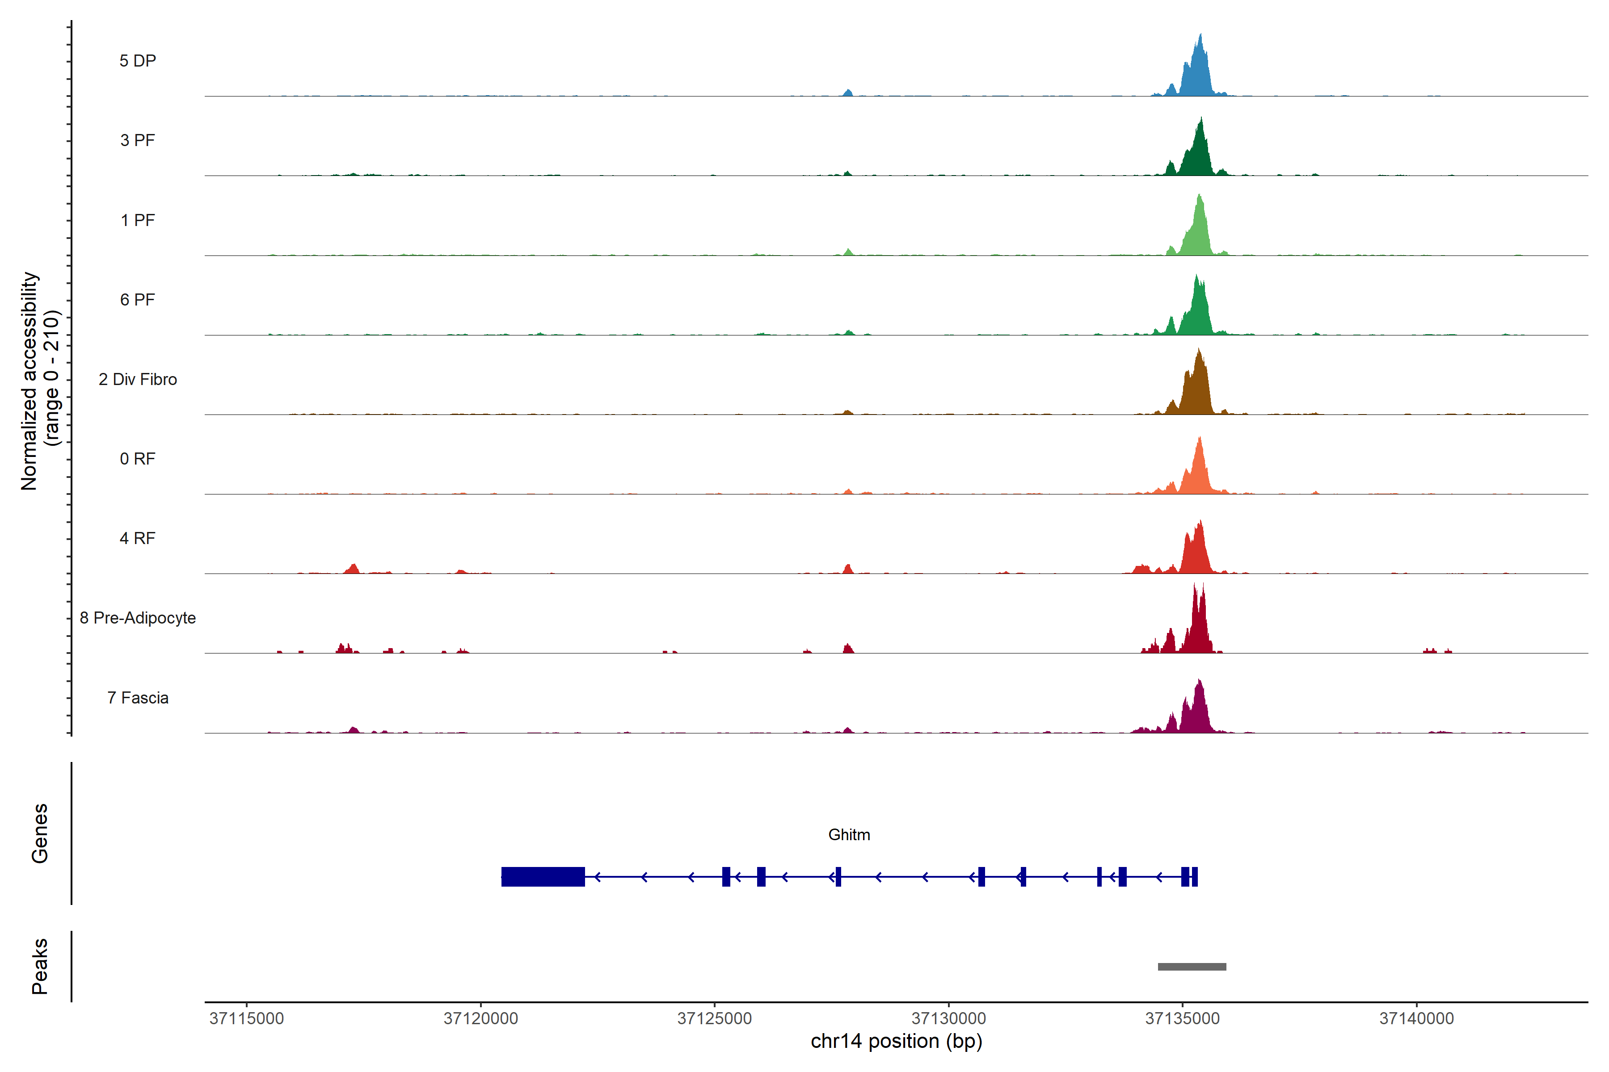The image size is (1609, 1072).
Task: Click the Ghitm gene name label
Action: (x=849, y=835)
